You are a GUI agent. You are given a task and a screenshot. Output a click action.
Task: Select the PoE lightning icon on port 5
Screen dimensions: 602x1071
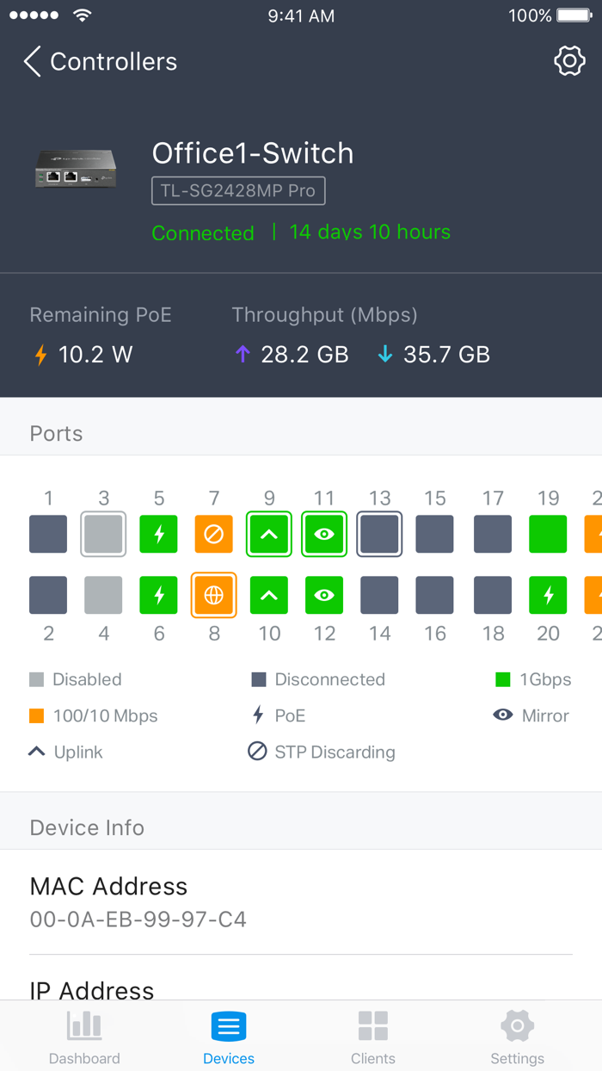point(158,534)
